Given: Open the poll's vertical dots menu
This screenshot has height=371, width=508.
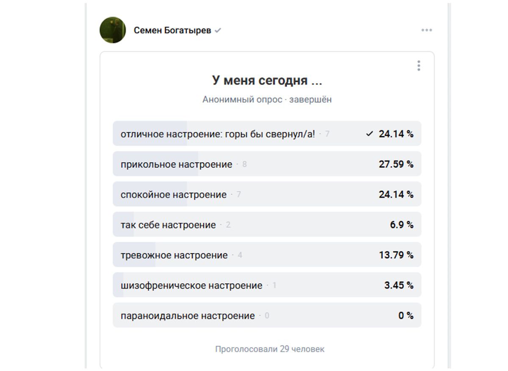Looking at the screenshot, I should click(419, 65).
